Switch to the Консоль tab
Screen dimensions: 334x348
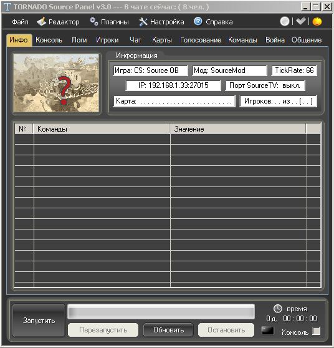tap(49, 40)
